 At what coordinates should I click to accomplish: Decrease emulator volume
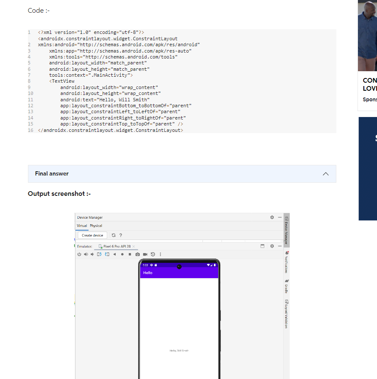pos(93,254)
